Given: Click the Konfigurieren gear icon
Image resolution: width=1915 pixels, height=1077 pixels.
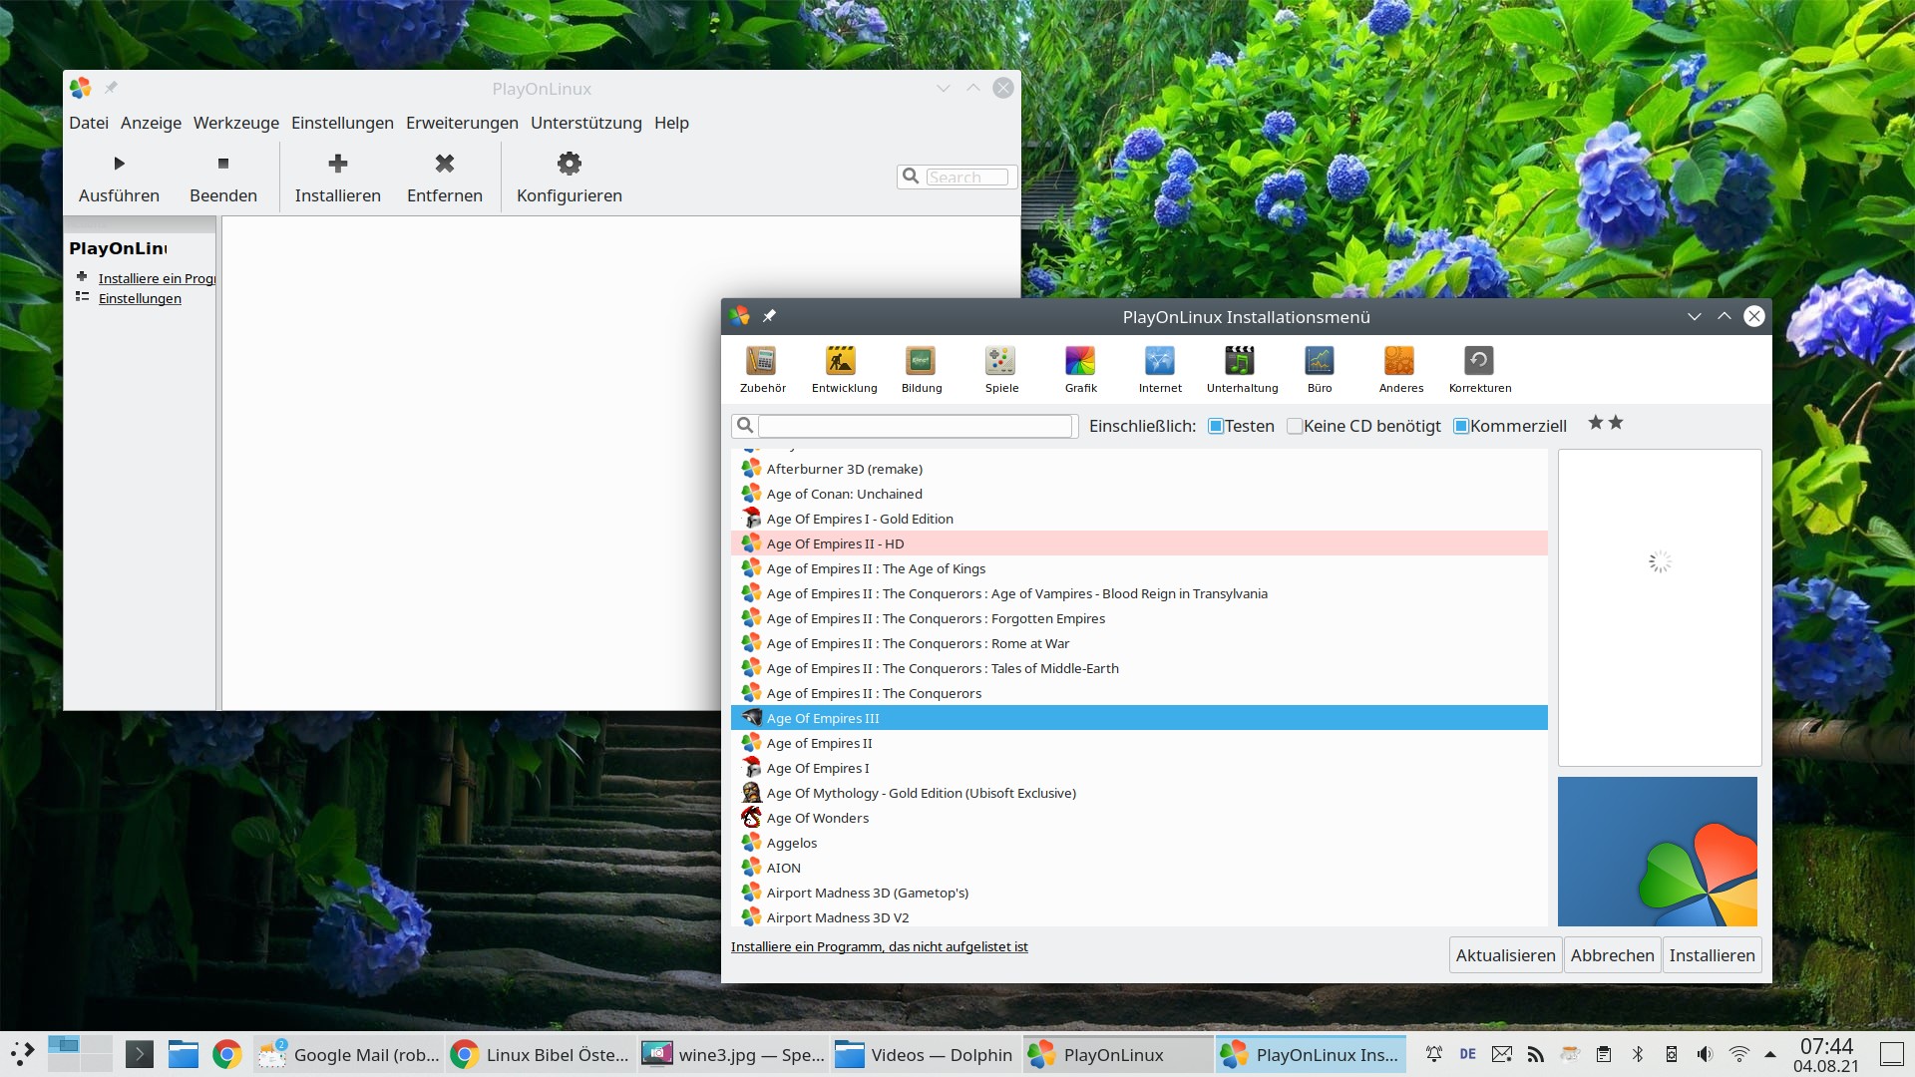Looking at the screenshot, I should point(568,176).
